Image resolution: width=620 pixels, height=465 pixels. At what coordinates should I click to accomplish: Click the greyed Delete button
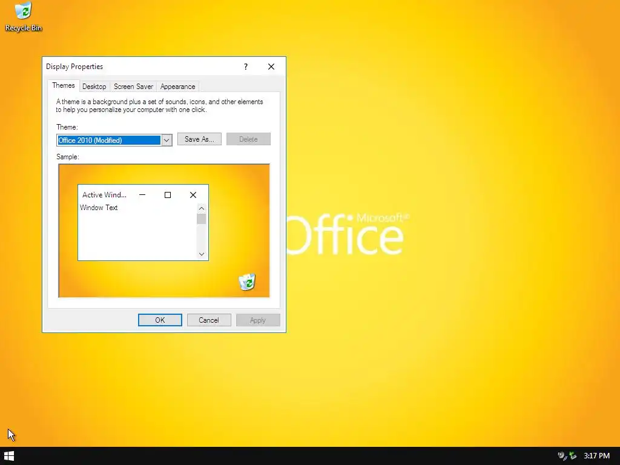coord(248,139)
